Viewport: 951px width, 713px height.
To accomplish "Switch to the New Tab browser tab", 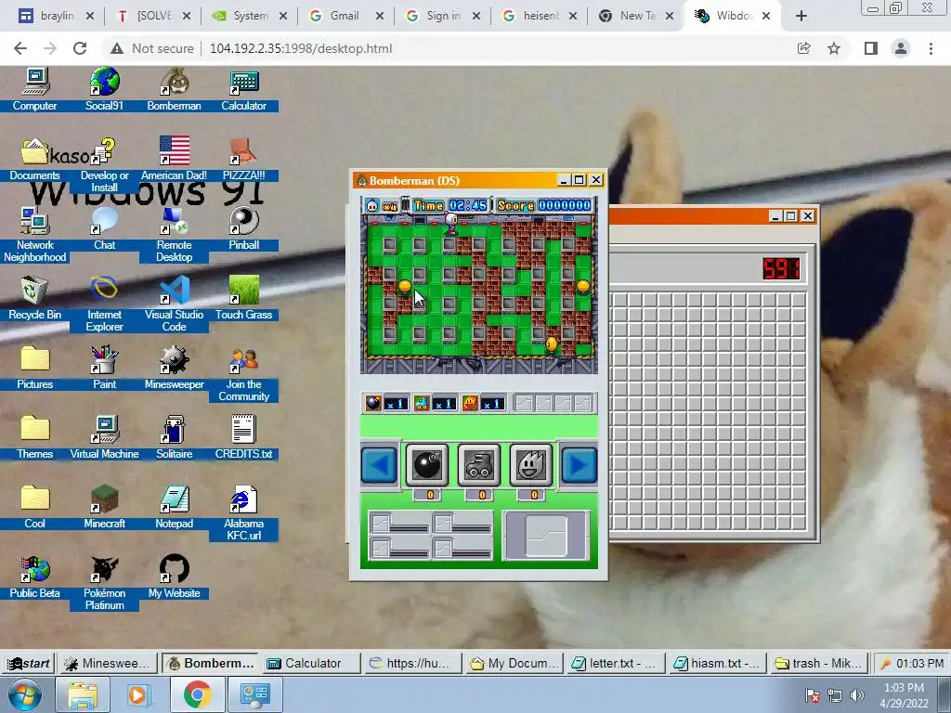I will (634, 16).
